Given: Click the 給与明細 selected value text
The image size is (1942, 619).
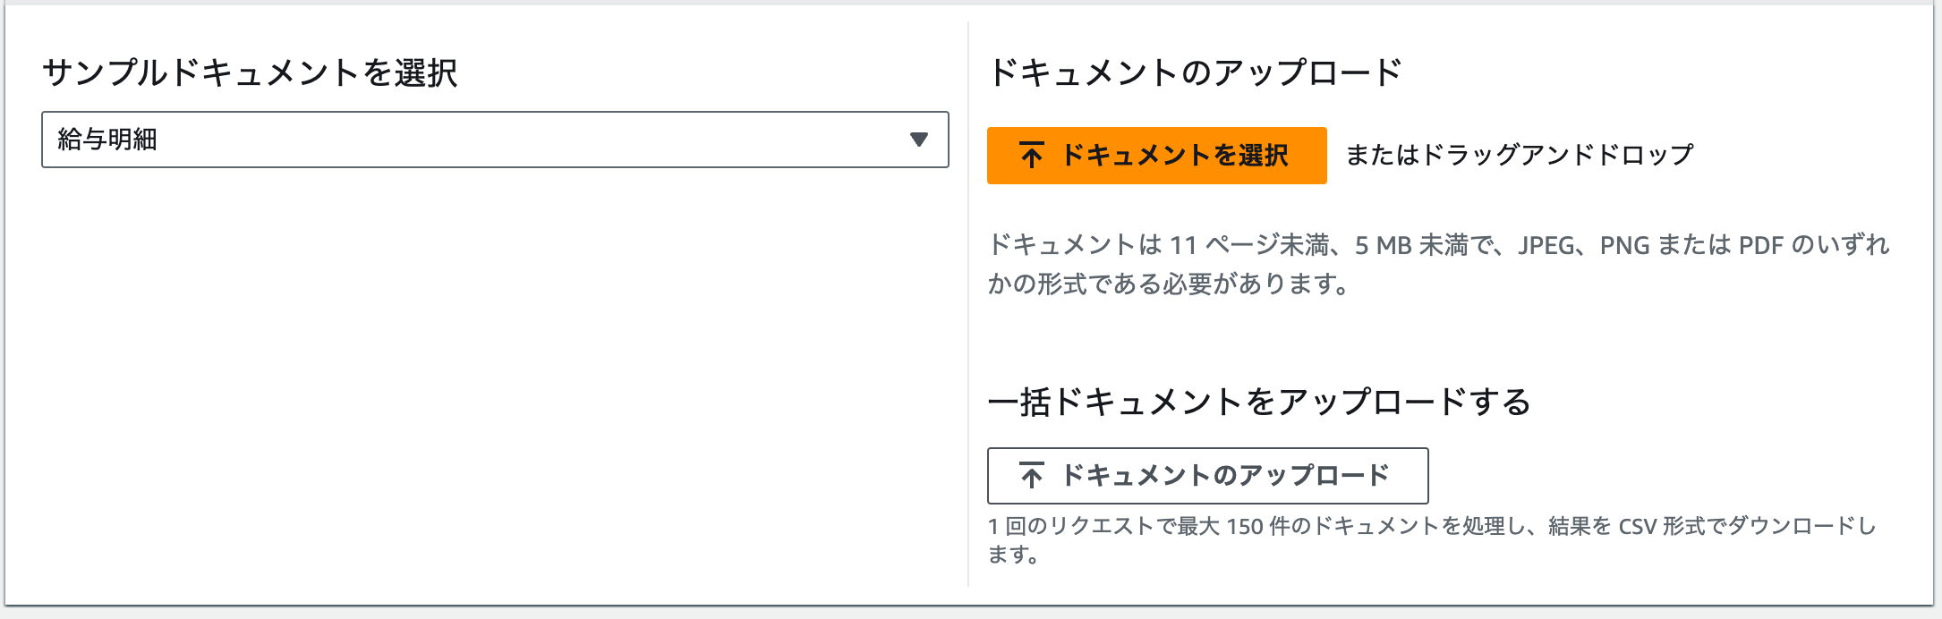Looking at the screenshot, I should click(107, 140).
